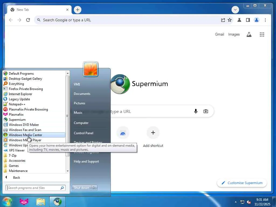Open the network tray icon

(242, 202)
